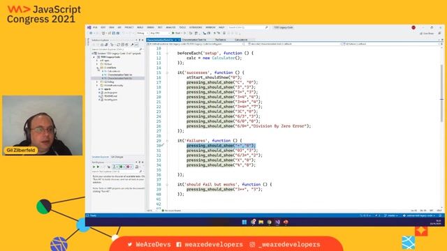Expand the npm node in Solution Explorer
Screen dimensions: 447x251
[x=97, y=61]
